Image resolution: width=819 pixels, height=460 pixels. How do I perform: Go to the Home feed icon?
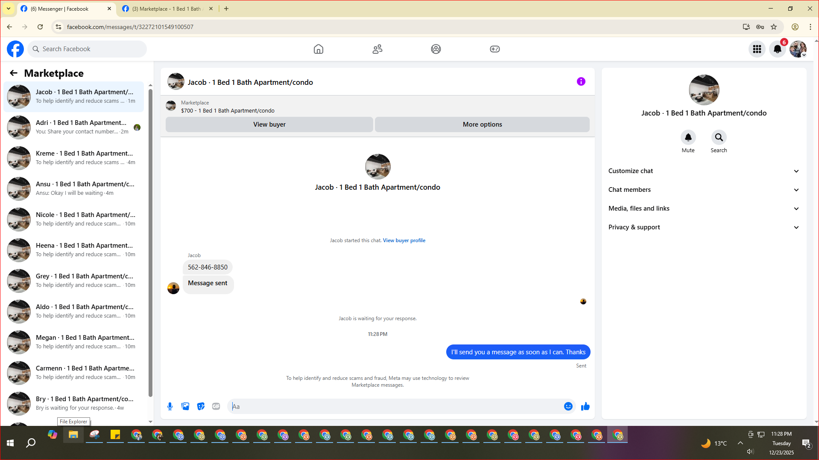click(x=319, y=49)
